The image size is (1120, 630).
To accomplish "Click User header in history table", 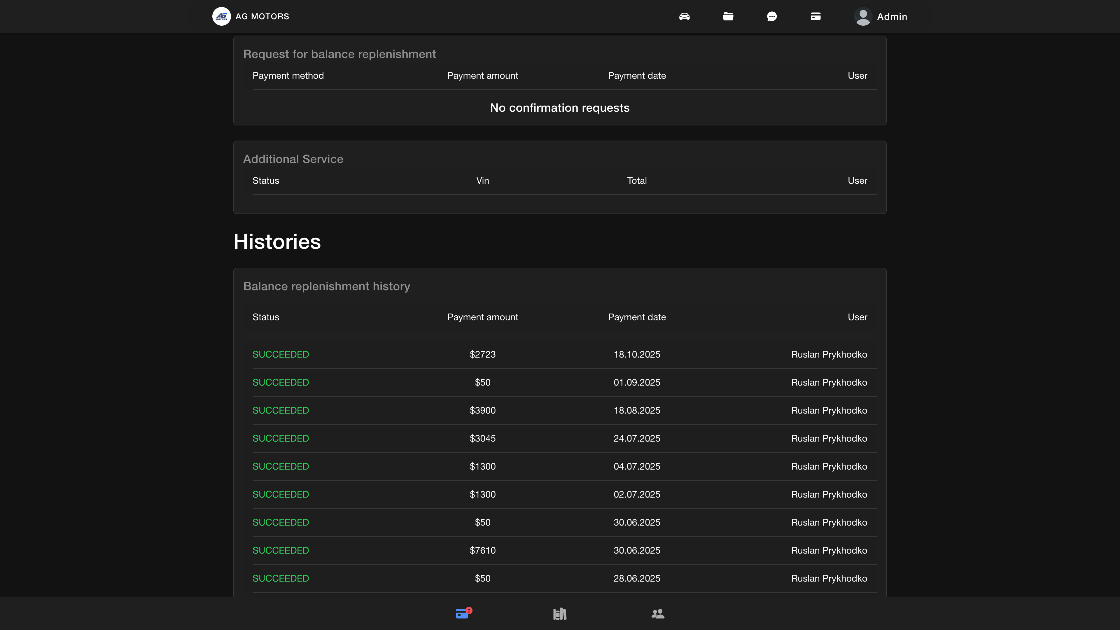I will (857, 317).
